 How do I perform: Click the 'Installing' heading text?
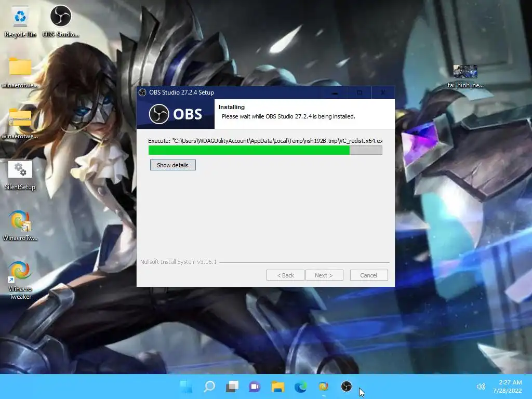pyautogui.click(x=231, y=107)
